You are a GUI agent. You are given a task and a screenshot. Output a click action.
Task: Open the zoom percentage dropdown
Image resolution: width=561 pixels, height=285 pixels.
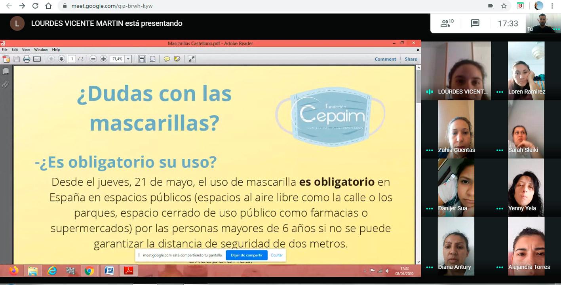(128, 59)
